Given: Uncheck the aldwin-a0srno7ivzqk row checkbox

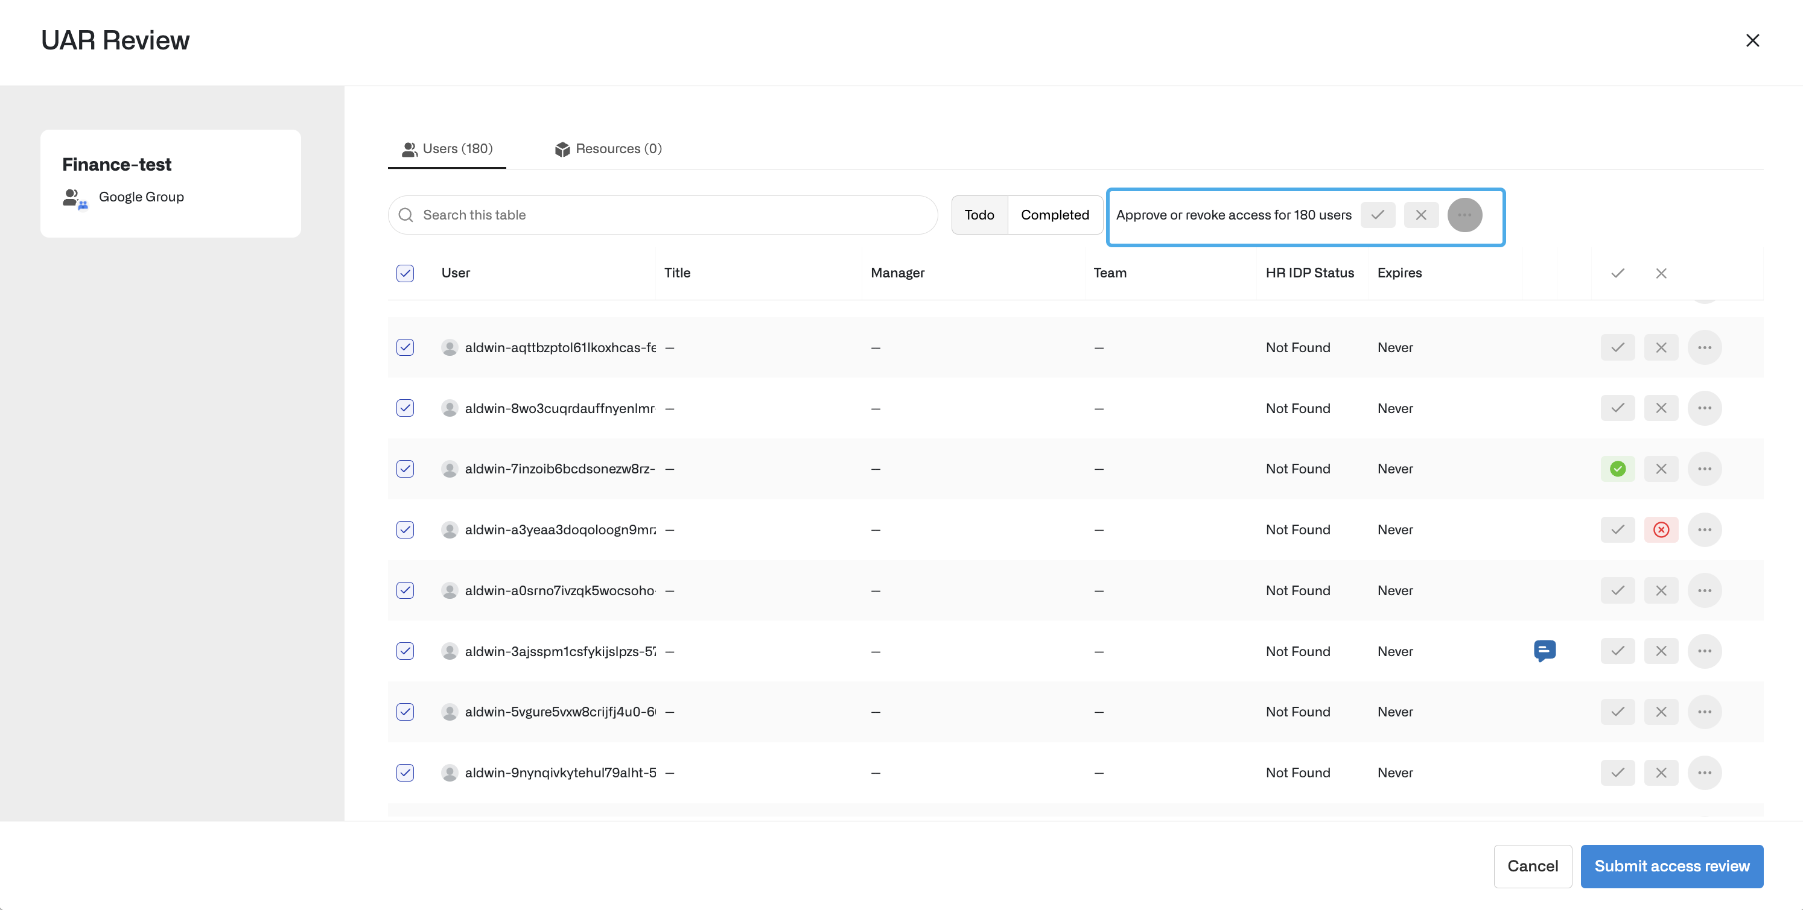Looking at the screenshot, I should [405, 590].
